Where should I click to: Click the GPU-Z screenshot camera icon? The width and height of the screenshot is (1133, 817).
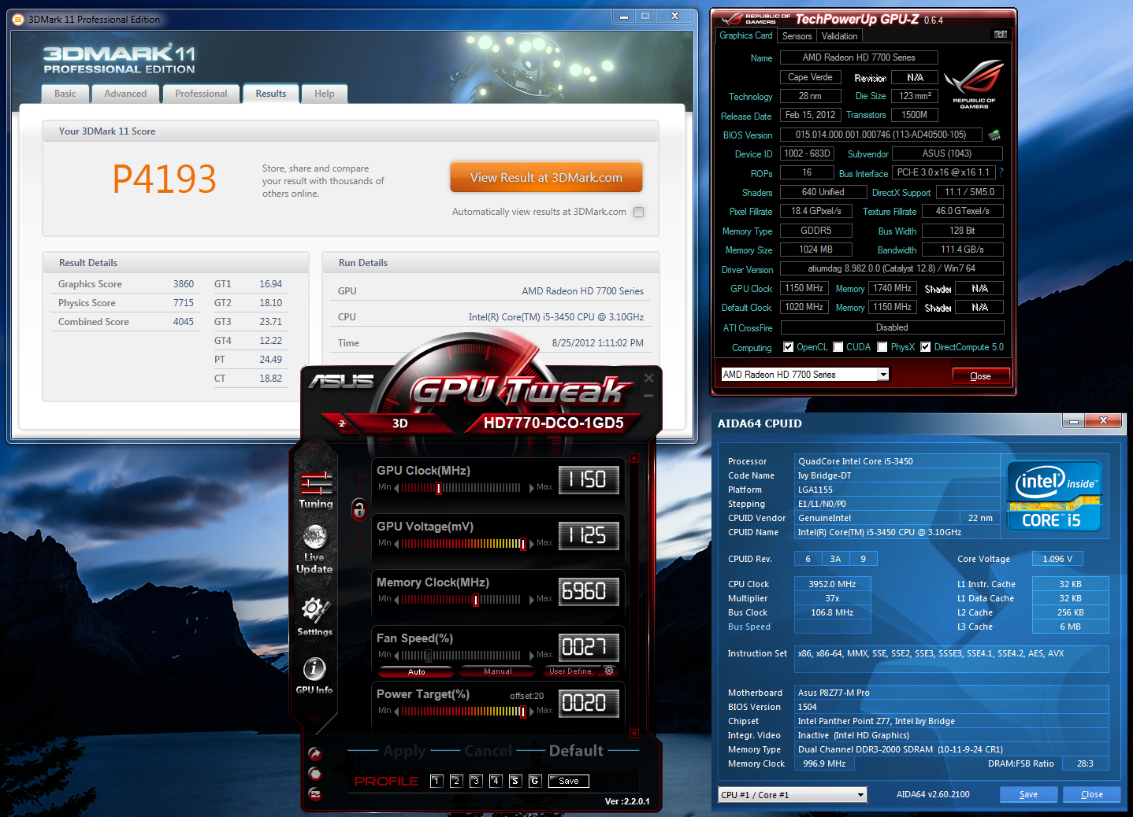[1001, 35]
